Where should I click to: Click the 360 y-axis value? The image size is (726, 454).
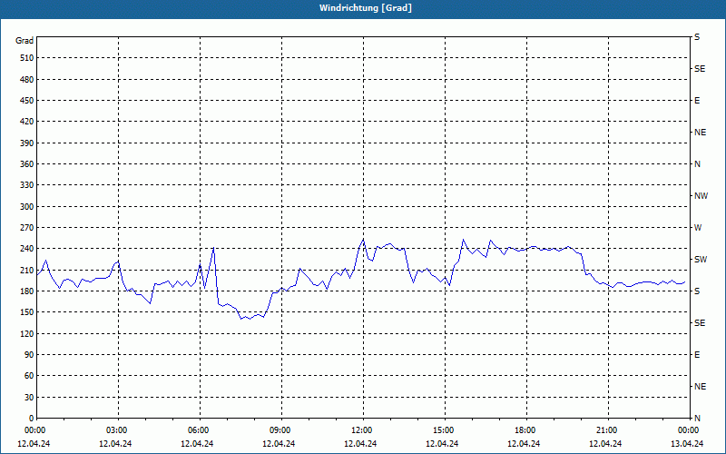[x=27, y=164]
